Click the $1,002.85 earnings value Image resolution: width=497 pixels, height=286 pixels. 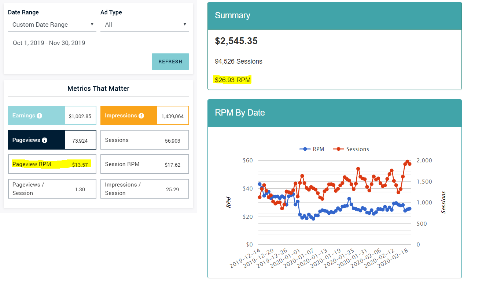click(80, 116)
